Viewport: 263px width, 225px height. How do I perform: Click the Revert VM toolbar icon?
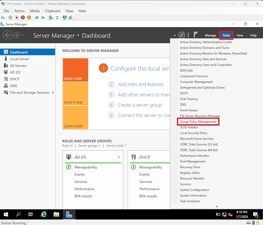(57, 18)
